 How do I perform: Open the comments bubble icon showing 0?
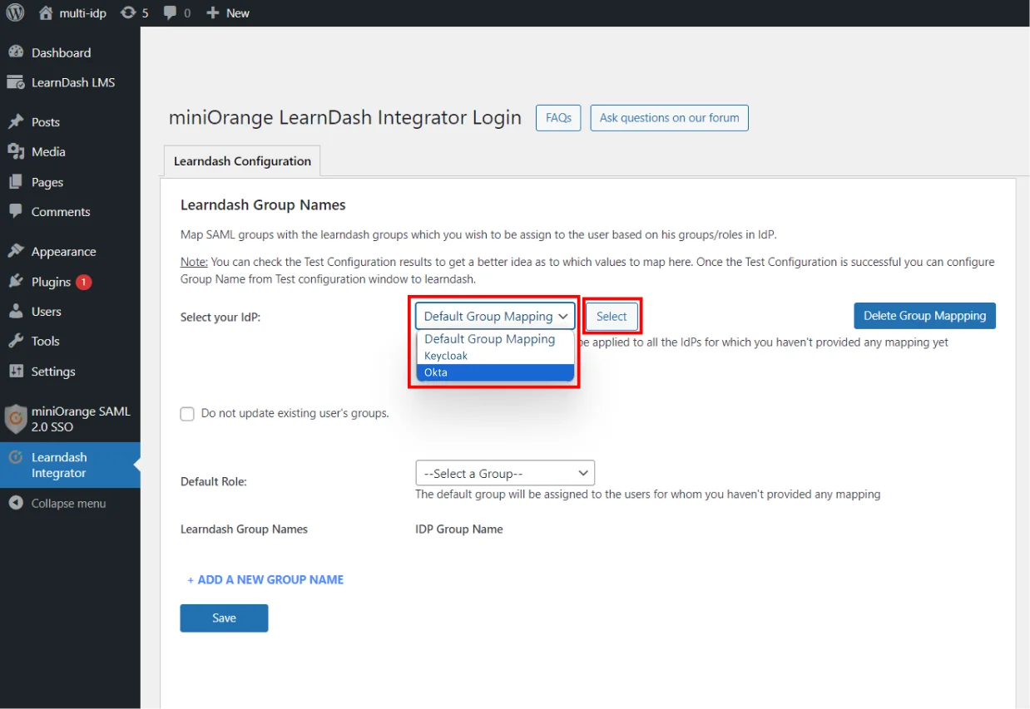pos(170,12)
